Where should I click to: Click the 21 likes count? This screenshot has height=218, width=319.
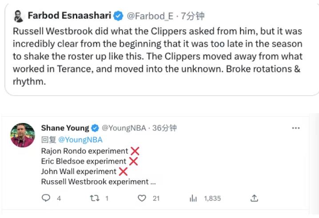[x=156, y=198]
